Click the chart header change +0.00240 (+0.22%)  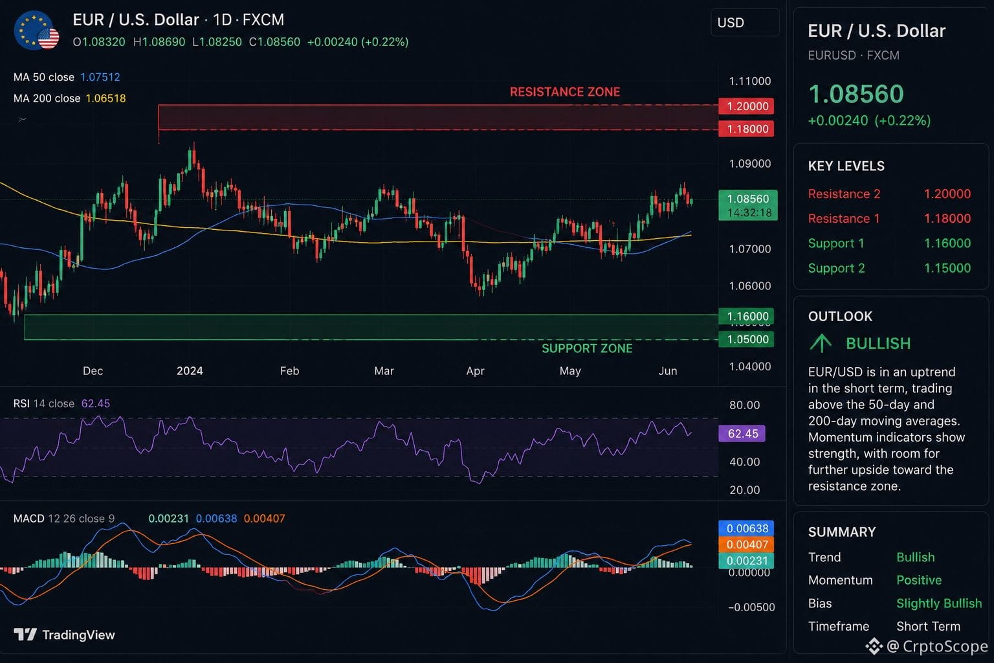358,42
